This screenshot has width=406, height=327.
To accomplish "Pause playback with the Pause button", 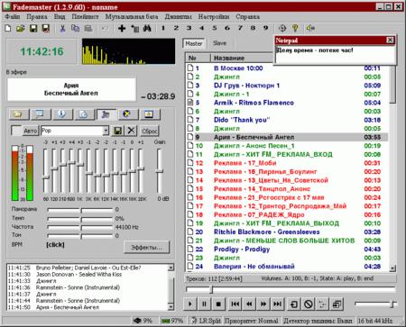I will (x=204, y=304).
